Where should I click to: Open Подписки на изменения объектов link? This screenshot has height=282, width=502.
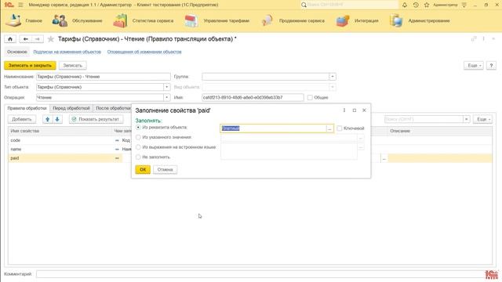point(67,52)
